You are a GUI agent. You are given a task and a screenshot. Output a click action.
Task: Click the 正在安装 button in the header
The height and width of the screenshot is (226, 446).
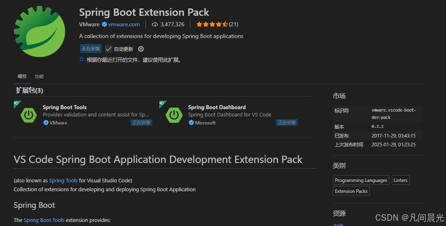(x=91, y=49)
